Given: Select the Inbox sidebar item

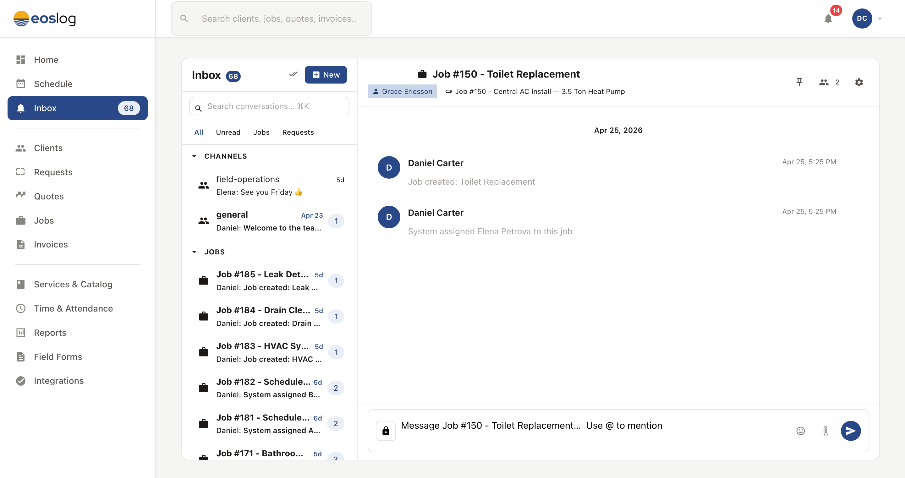Looking at the screenshot, I should click(x=77, y=108).
